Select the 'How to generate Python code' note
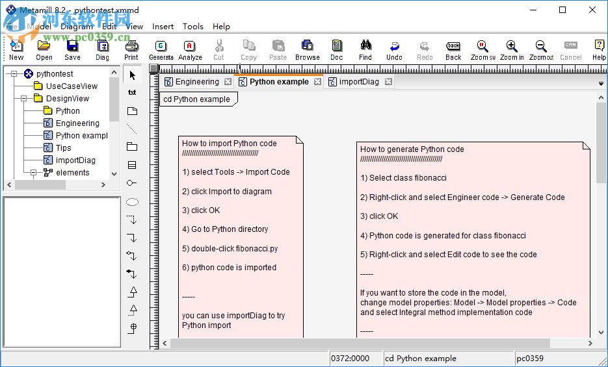The width and height of the screenshot is (608, 367). tap(473, 239)
